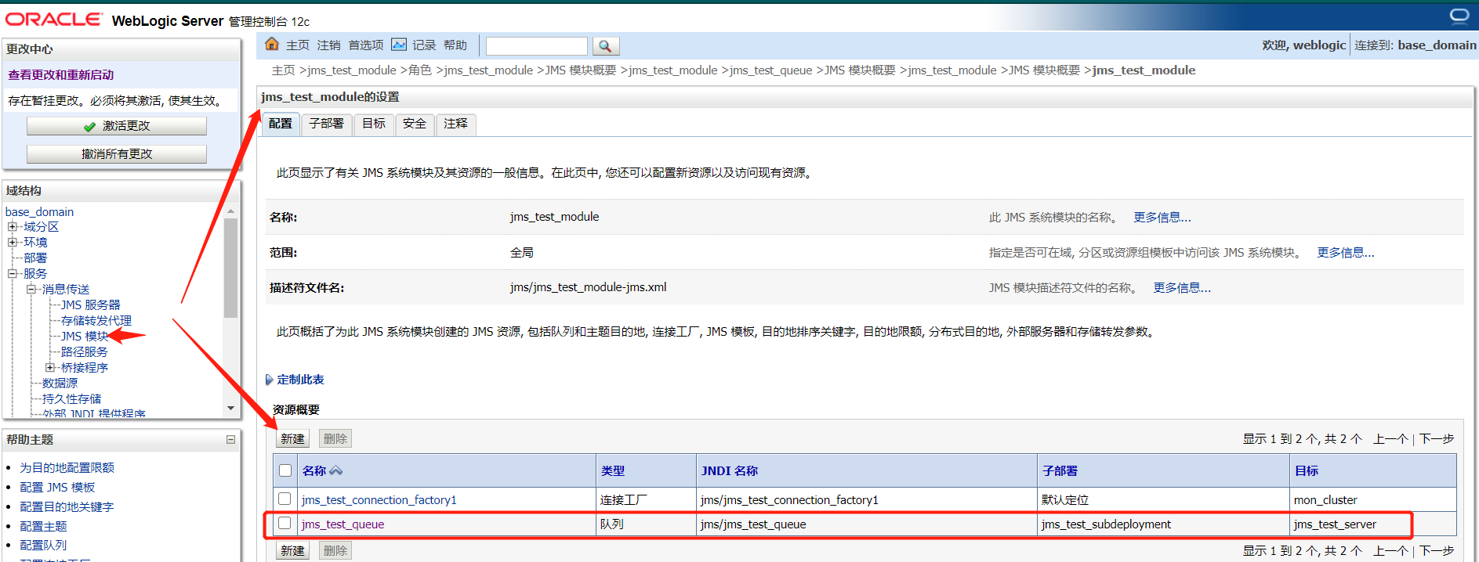Open 帮助 in the top toolbar
This screenshot has width=1479, height=562.
[455, 45]
